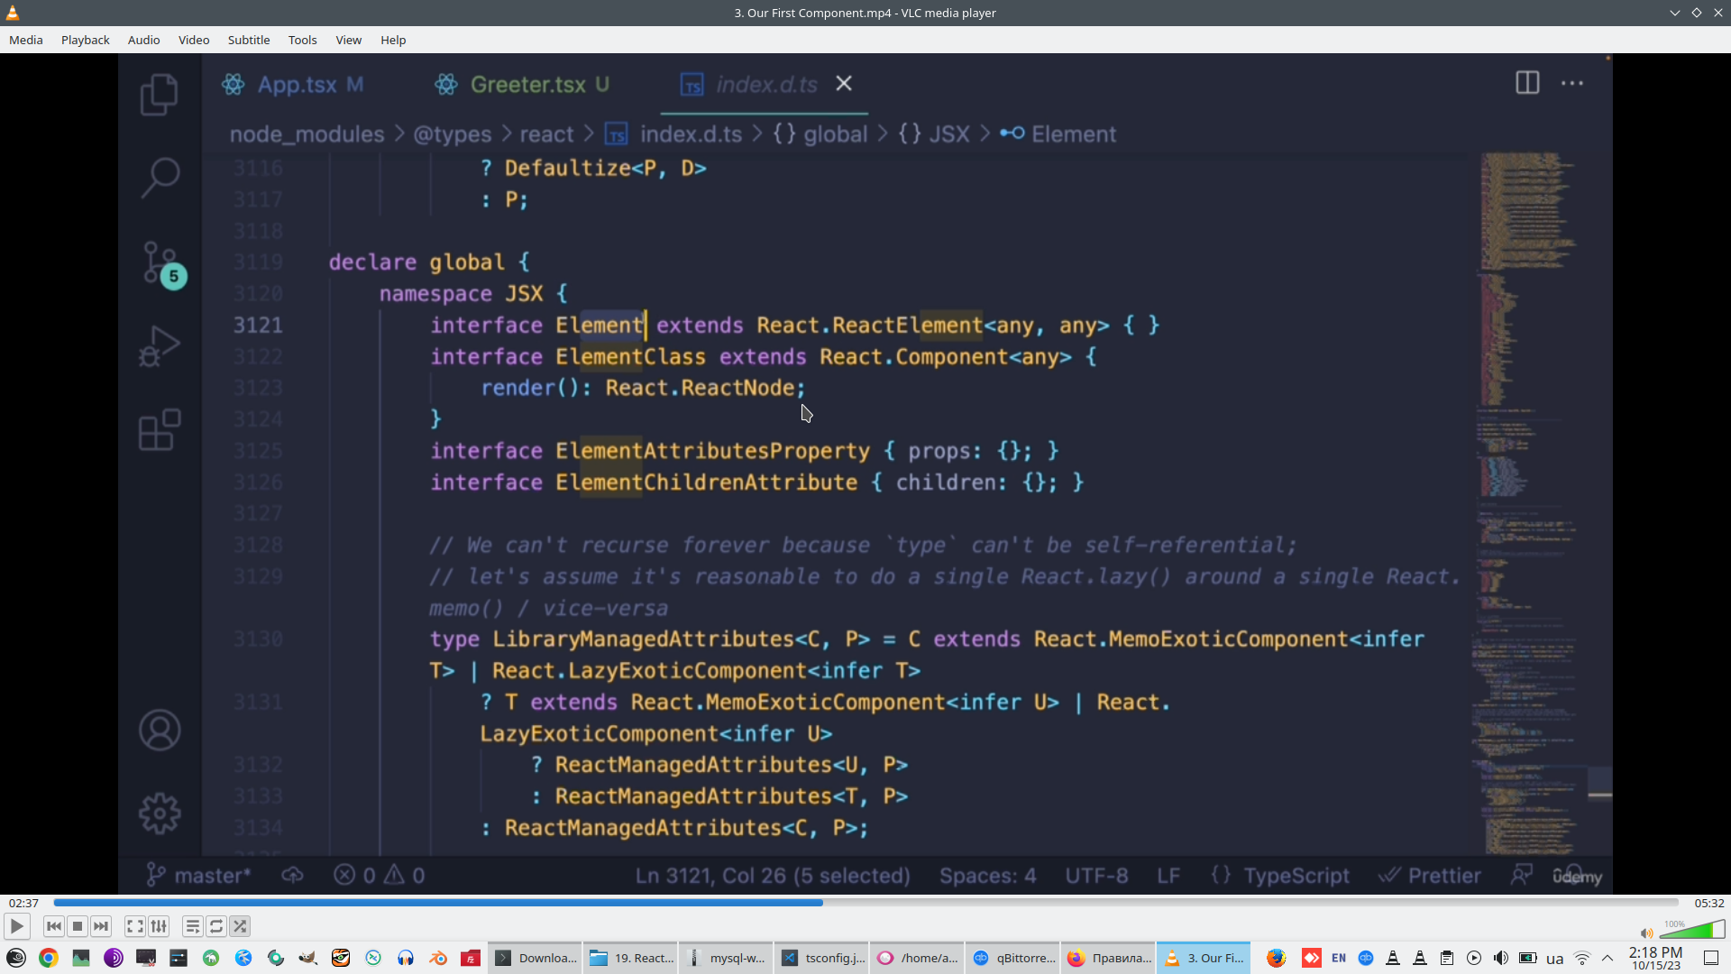Open the Playback menu
The width and height of the screenshot is (1731, 974).
click(85, 40)
